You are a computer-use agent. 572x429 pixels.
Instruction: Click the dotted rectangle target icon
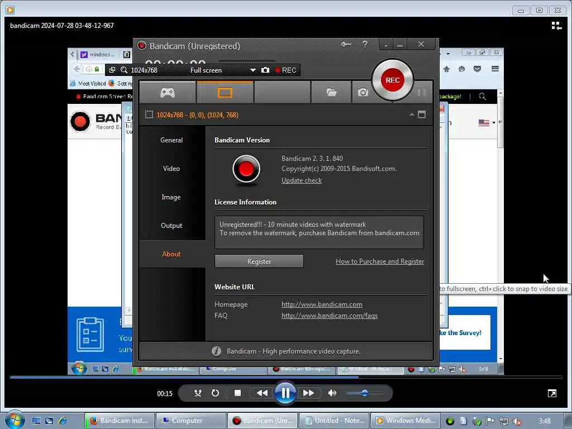click(x=149, y=115)
